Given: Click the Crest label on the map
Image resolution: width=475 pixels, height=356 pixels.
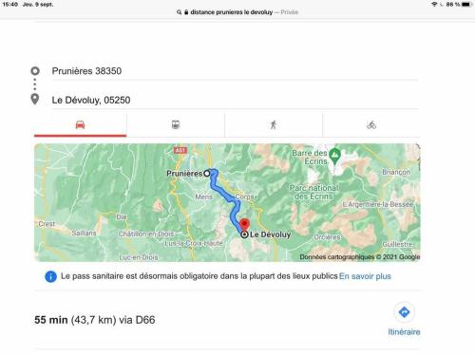Looking at the screenshot, I should [x=47, y=224].
